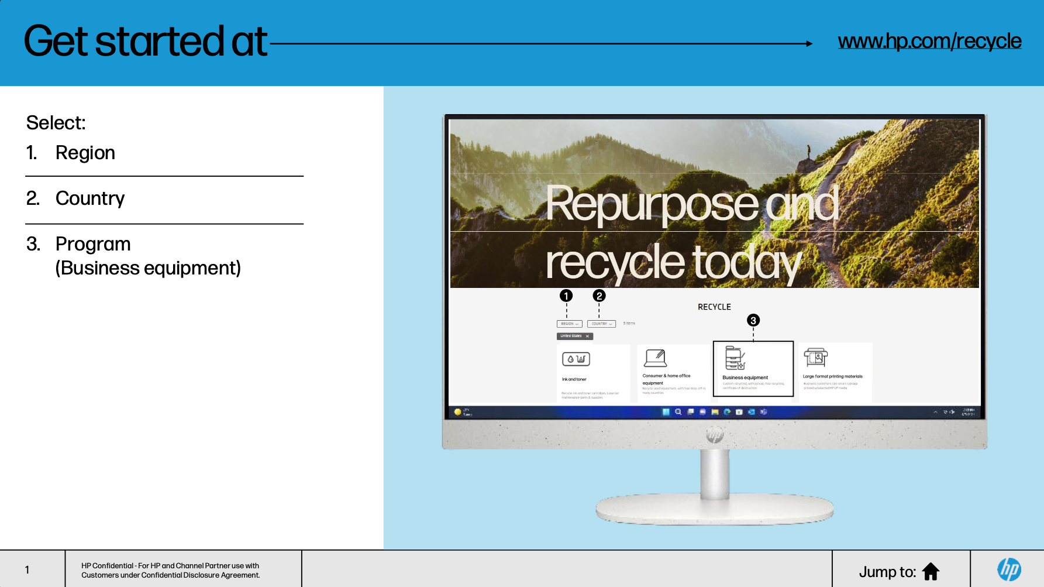Select Consumer & home office equipment title
Image resolution: width=1044 pixels, height=587 pixels.
click(666, 379)
